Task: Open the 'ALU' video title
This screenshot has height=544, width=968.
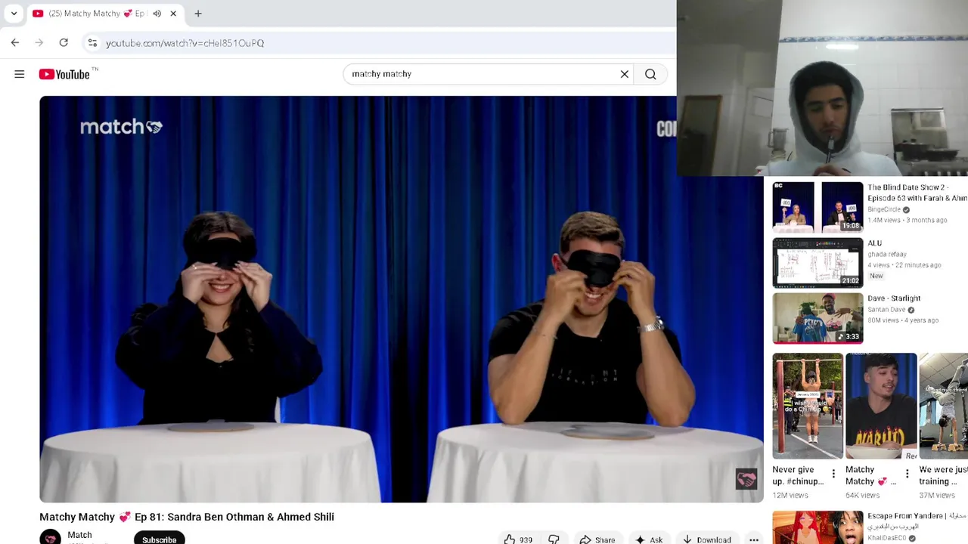Action: (x=874, y=243)
